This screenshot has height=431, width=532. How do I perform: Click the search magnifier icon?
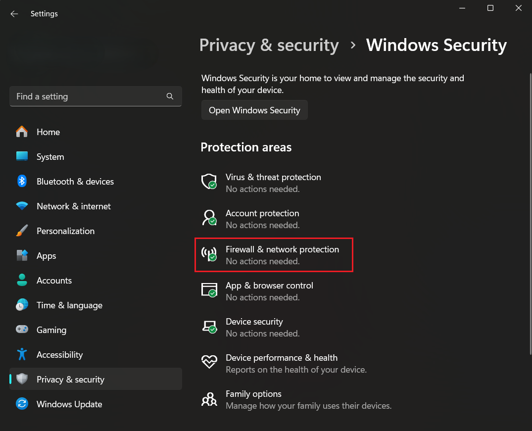point(170,96)
